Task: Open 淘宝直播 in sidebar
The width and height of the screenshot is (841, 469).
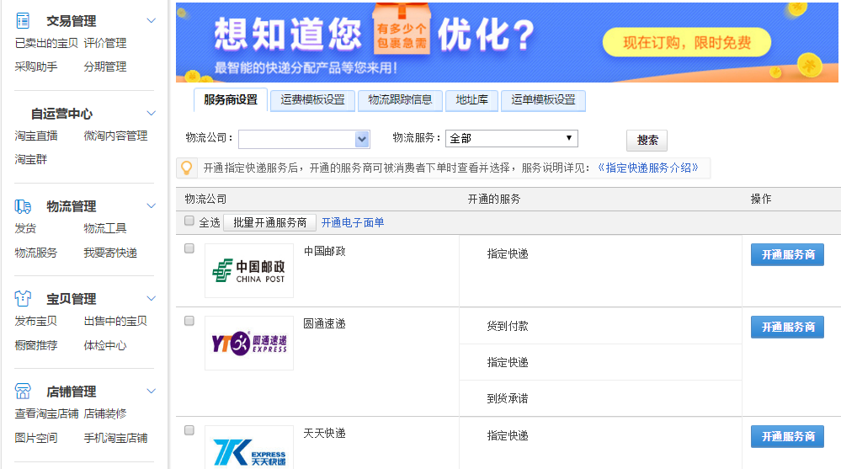Action: point(36,136)
